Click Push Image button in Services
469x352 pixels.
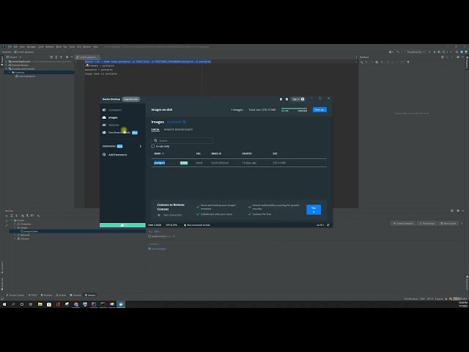[426, 223]
